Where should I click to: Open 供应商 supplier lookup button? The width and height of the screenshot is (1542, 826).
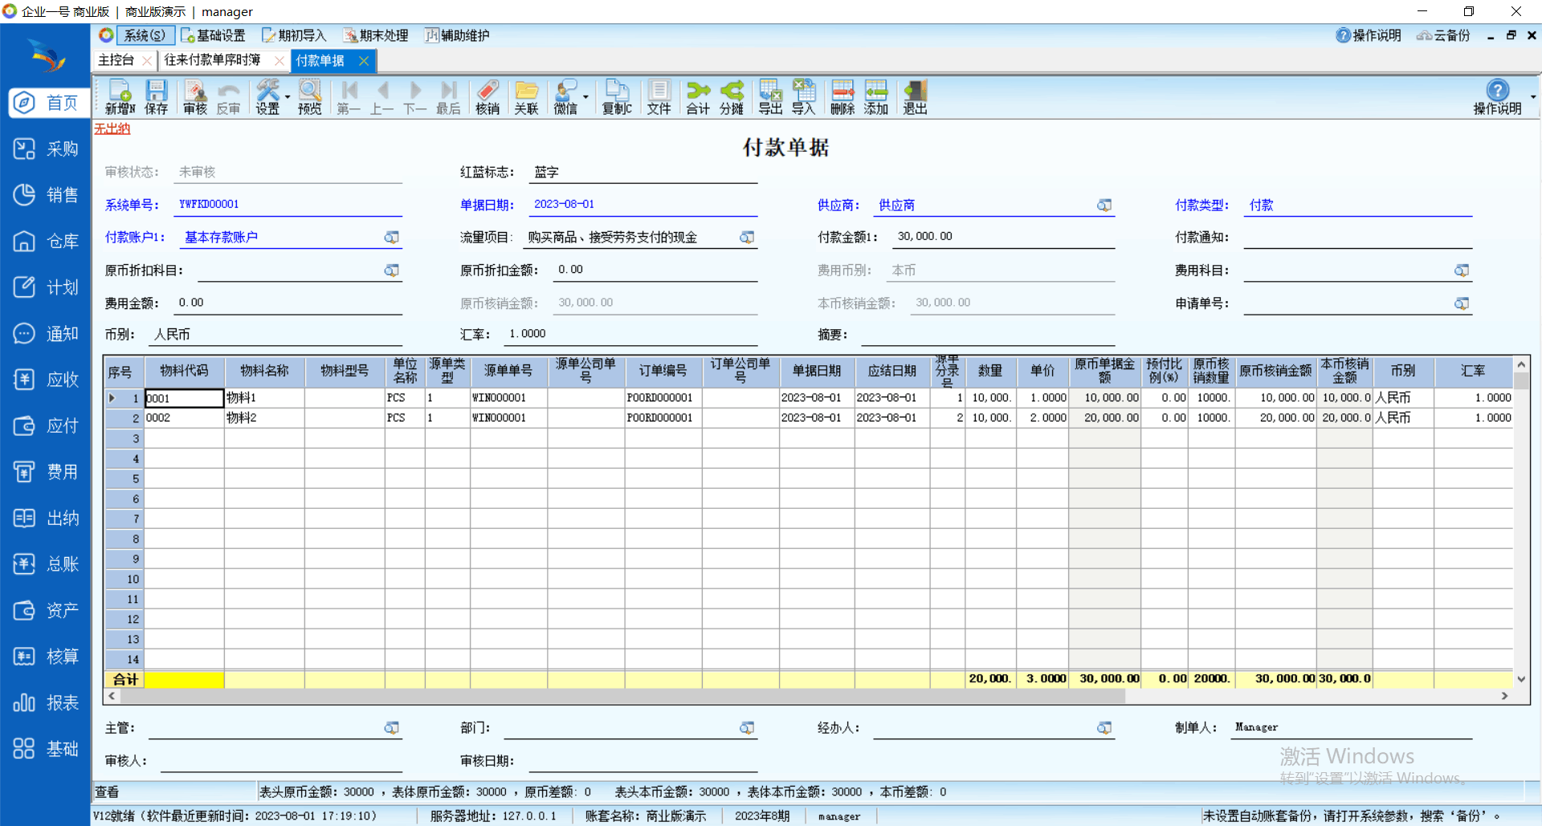[1104, 205]
